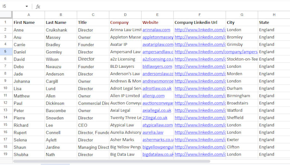The height and width of the screenshot is (165, 290).
Task: Click the fx formula icon
Action: coord(38,6)
